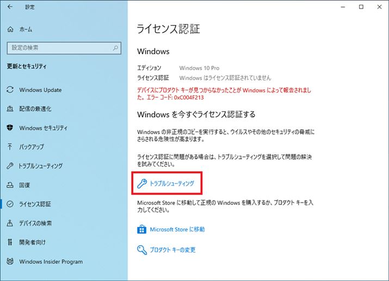389x281 pixels.
Task: Click the ライセンス認証 page title
Action: [x=169, y=29]
